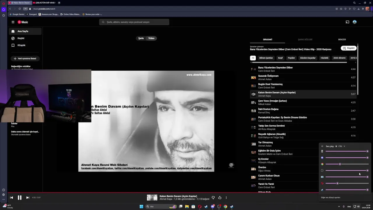Play Çem Vano (Irmağın Şarkısı) from queue

coord(303,102)
